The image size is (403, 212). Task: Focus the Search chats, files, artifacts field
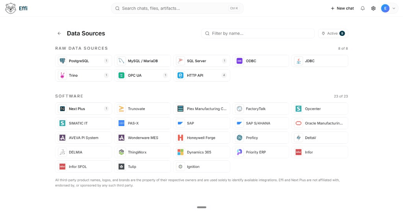177,8
